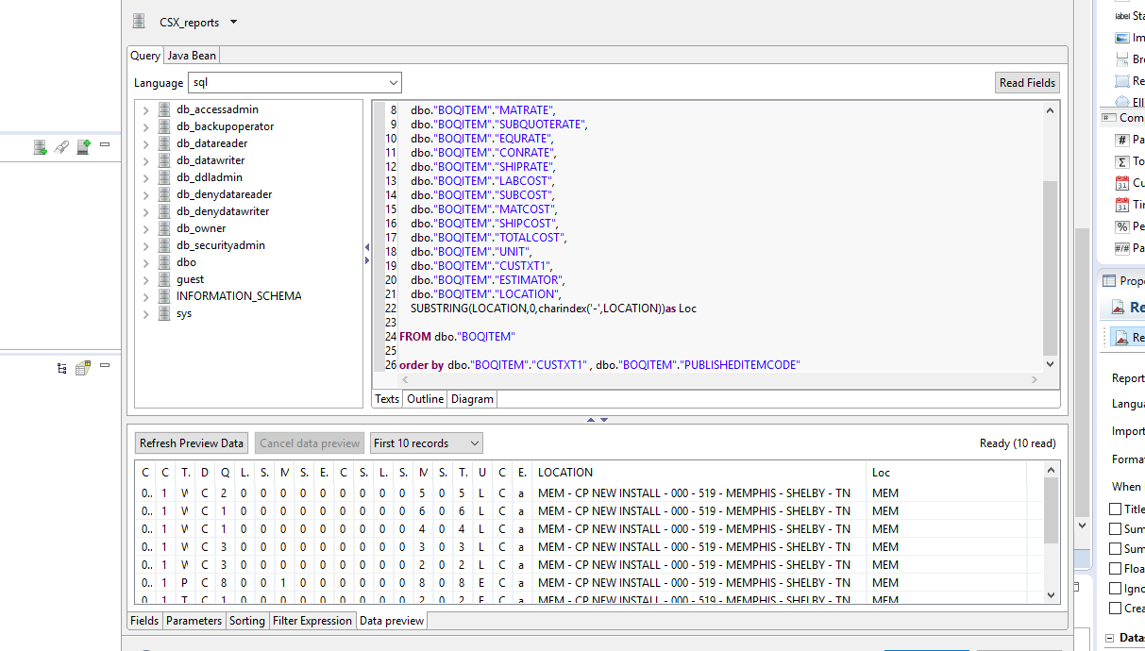Click the report icon under Properties header

1119,308
